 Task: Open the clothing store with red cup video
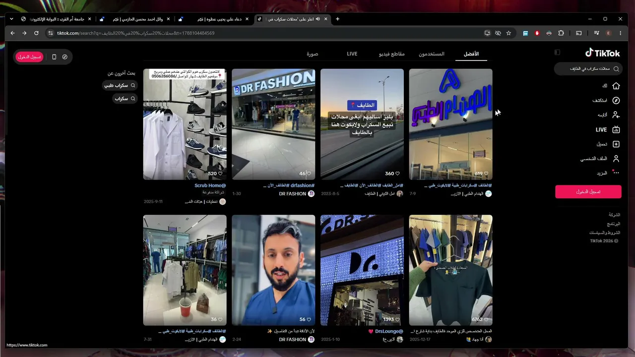[185, 270]
